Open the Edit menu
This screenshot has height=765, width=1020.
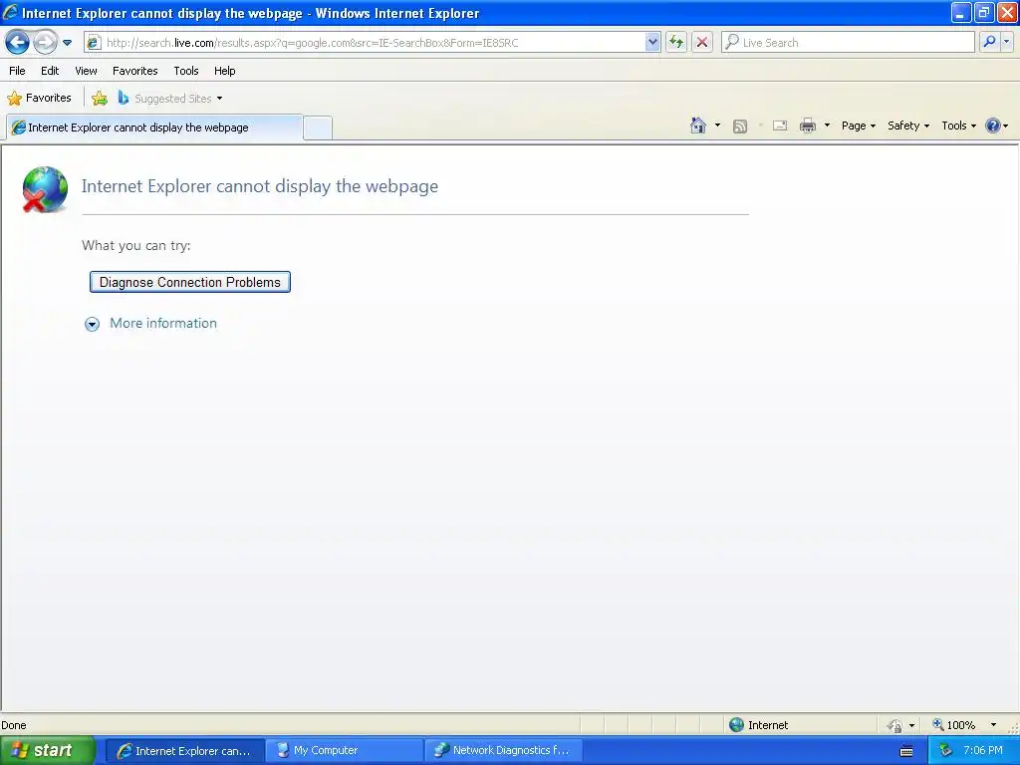50,71
